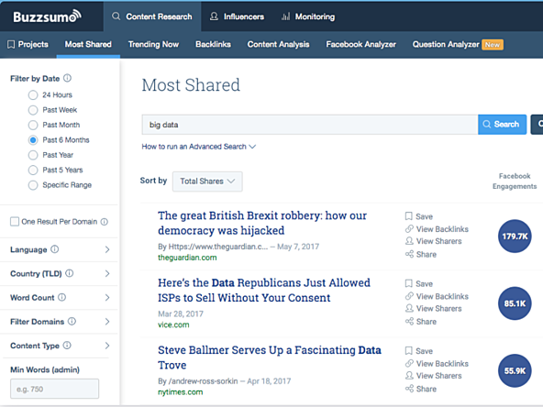Open the Data Republicans ISPs article
This screenshot has width=543, height=407.
pyautogui.click(x=264, y=290)
